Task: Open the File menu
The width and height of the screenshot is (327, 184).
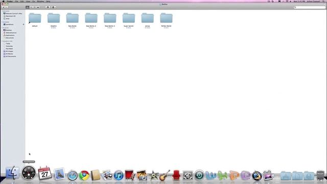Action: [16, 1]
